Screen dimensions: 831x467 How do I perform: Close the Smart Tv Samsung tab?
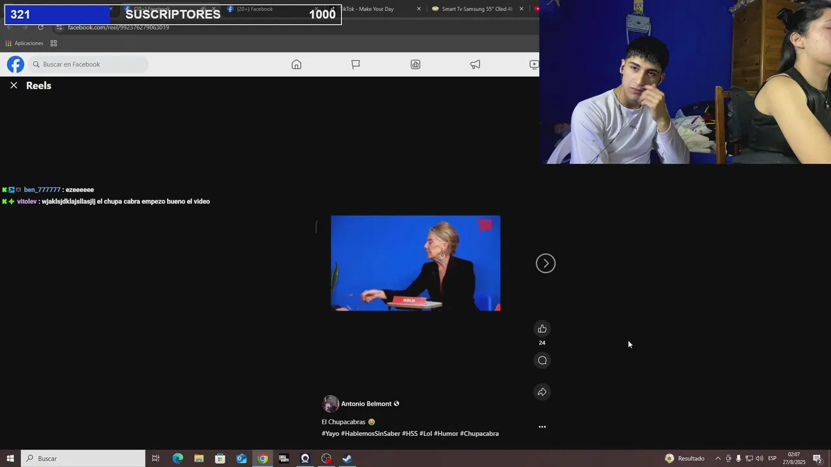[x=521, y=9]
